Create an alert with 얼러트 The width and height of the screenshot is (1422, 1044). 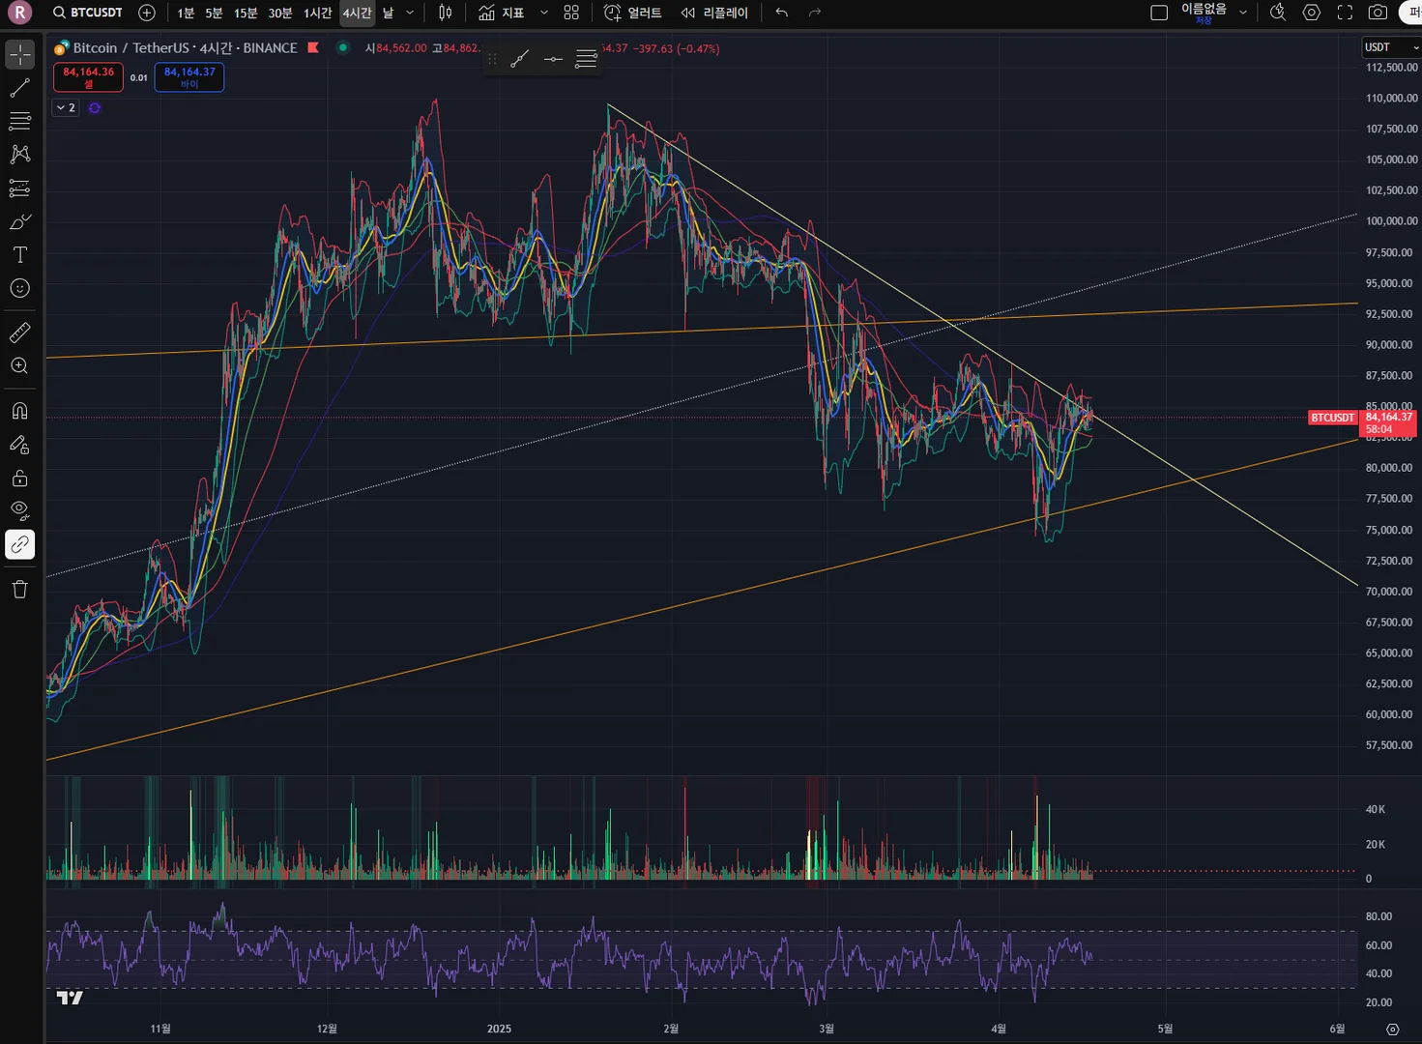[633, 13]
